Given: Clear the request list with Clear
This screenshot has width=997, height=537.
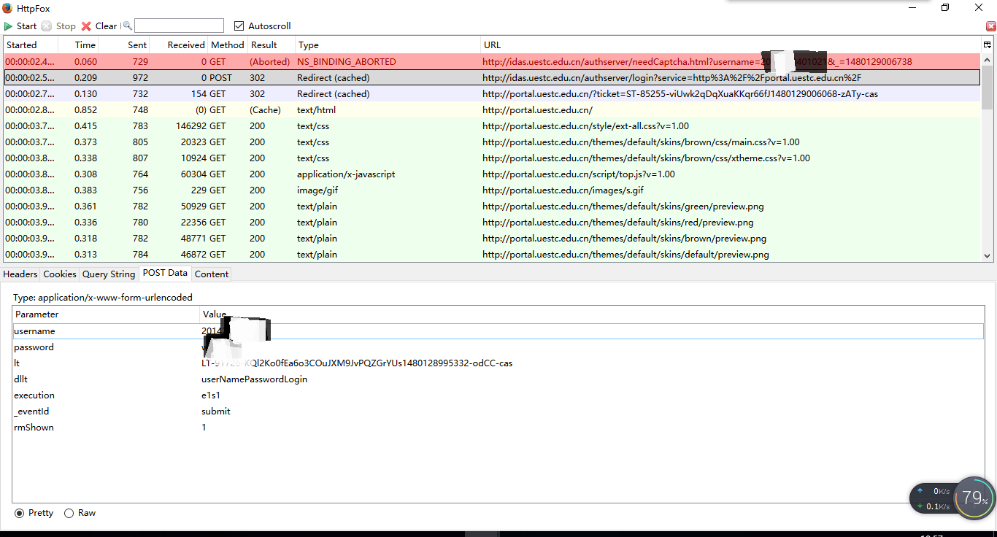Looking at the screenshot, I should point(99,26).
